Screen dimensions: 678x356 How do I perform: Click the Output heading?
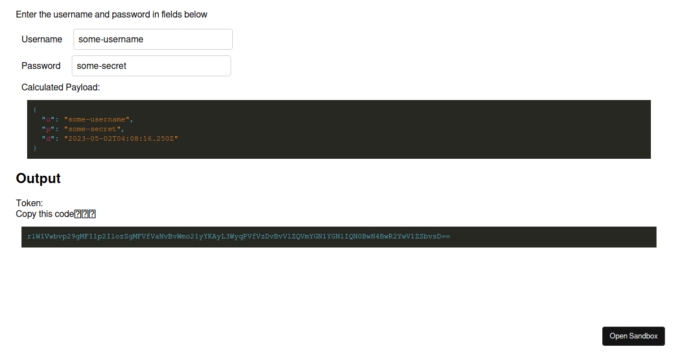click(38, 178)
